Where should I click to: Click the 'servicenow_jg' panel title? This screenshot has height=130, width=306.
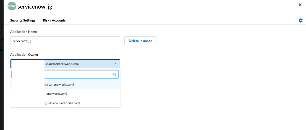[35, 7]
